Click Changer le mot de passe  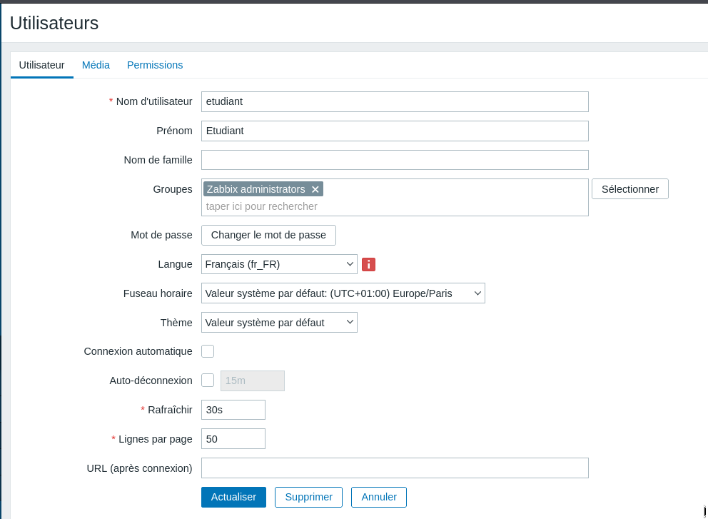coord(268,235)
